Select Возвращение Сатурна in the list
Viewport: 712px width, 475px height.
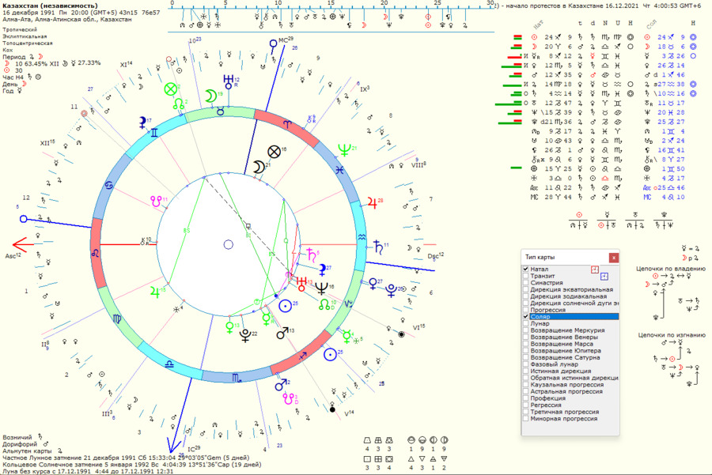tap(562, 357)
